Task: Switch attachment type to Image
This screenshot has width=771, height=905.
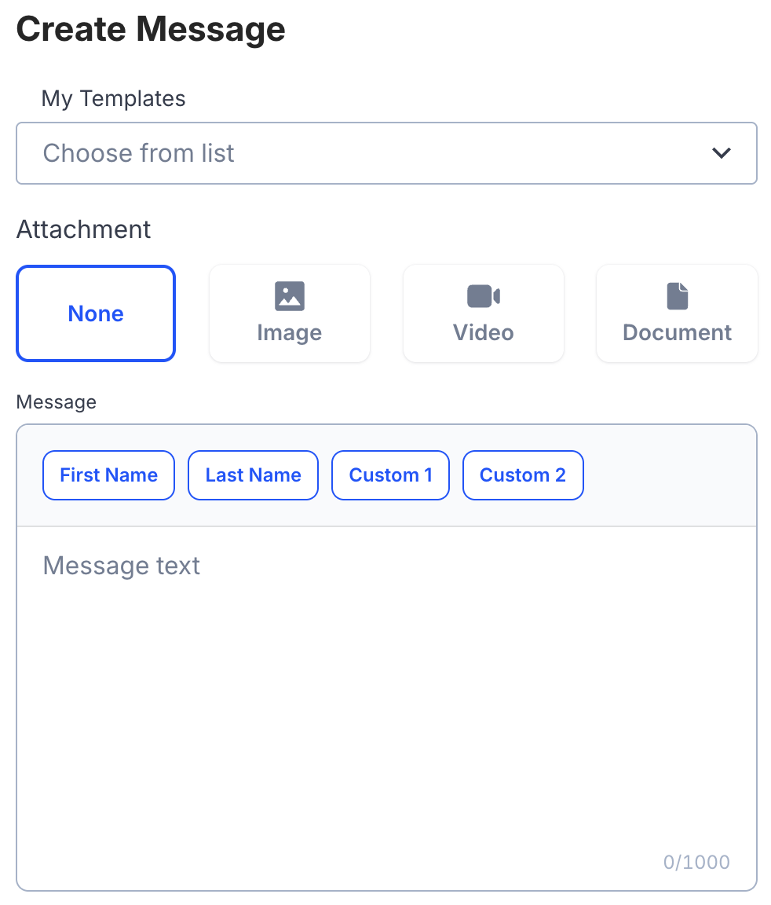Action: tap(289, 313)
